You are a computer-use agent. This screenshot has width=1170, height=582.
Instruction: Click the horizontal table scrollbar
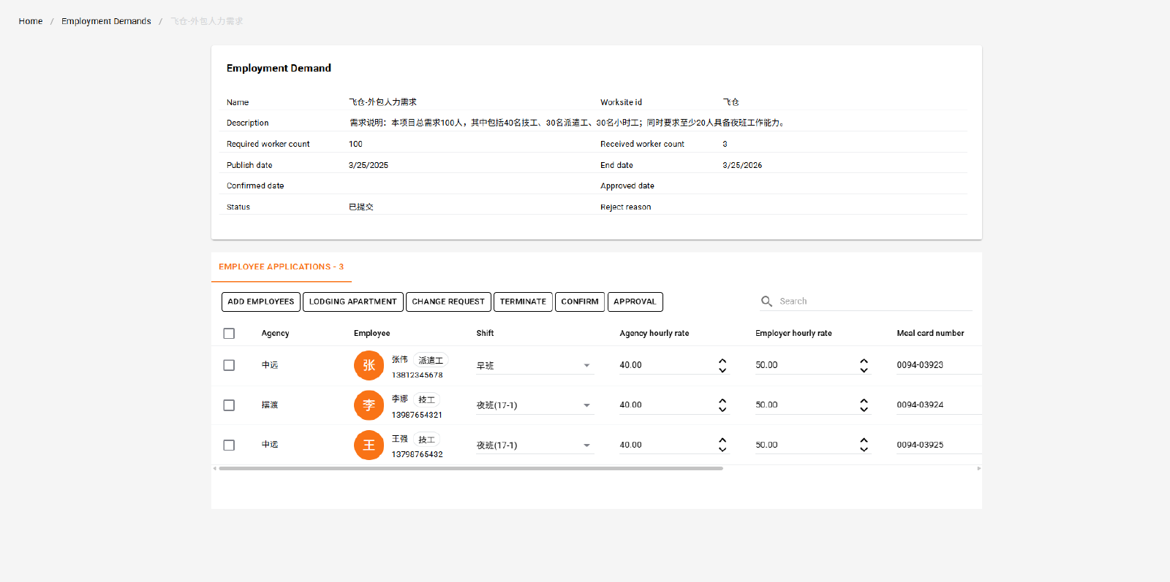coord(470,469)
